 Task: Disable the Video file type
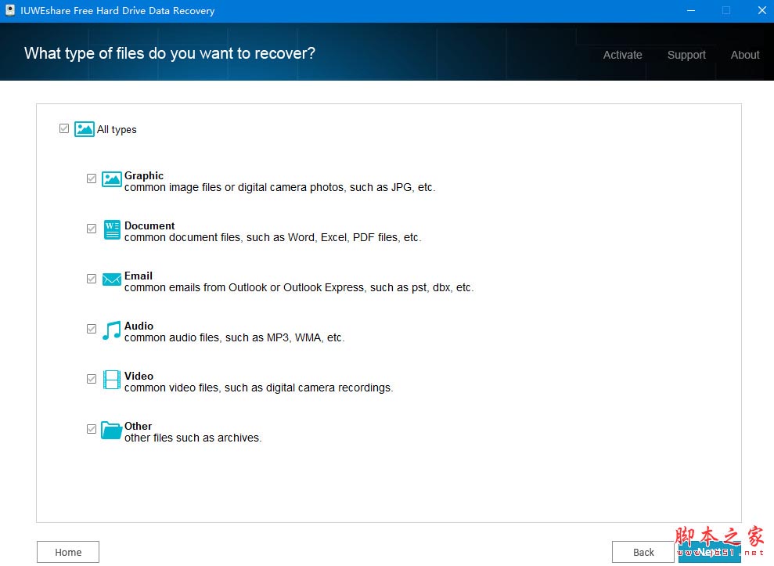(x=92, y=379)
